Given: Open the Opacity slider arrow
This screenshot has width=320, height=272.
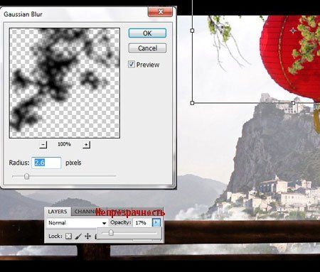Looking at the screenshot, I should pyautogui.click(x=156, y=223).
